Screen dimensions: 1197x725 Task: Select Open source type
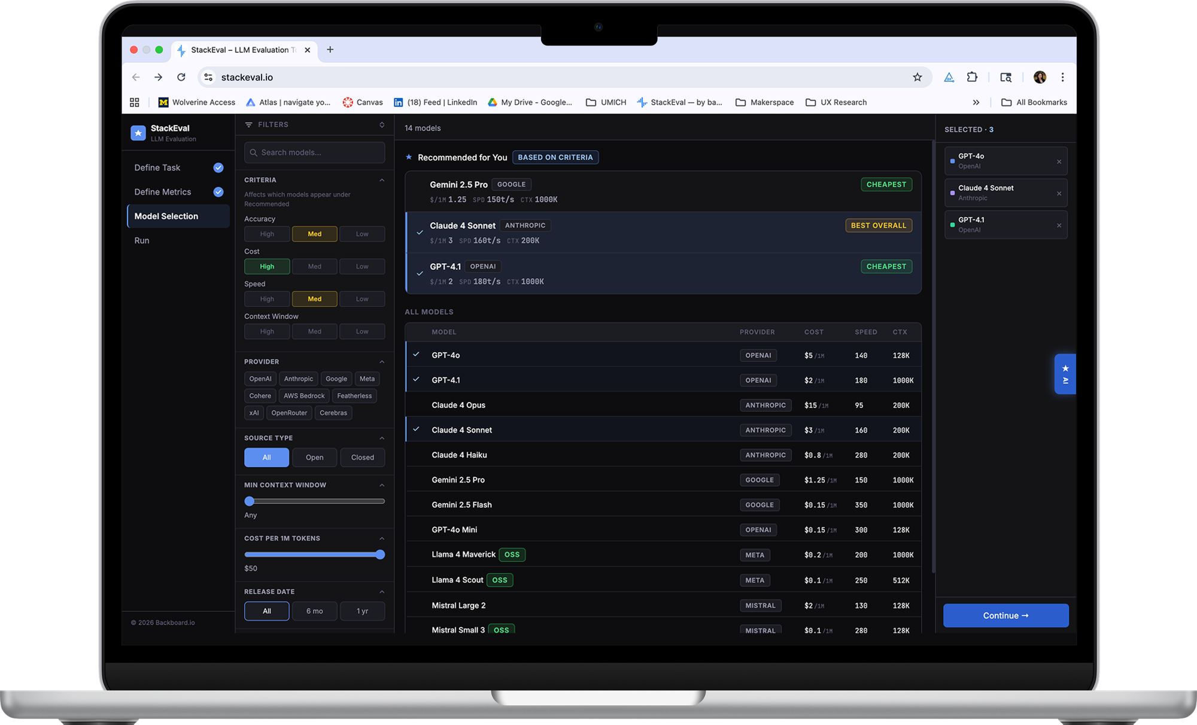point(315,458)
